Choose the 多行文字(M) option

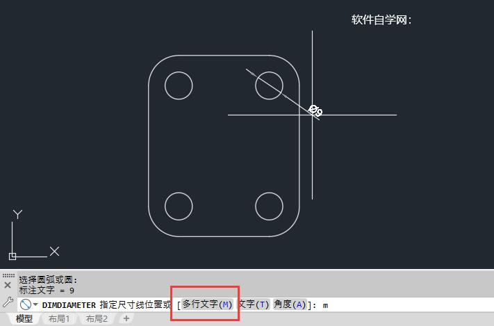(x=207, y=304)
